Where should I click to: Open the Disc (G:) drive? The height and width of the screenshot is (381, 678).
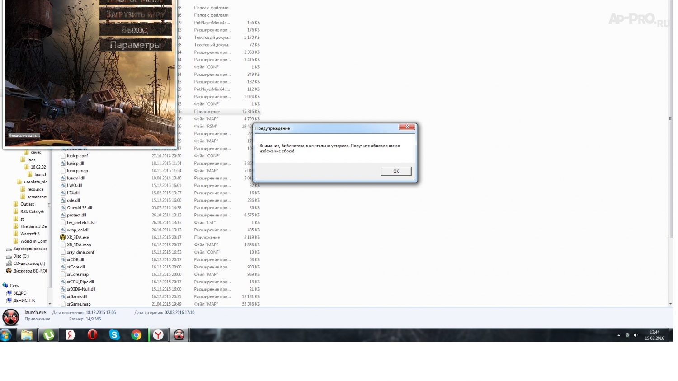point(18,256)
